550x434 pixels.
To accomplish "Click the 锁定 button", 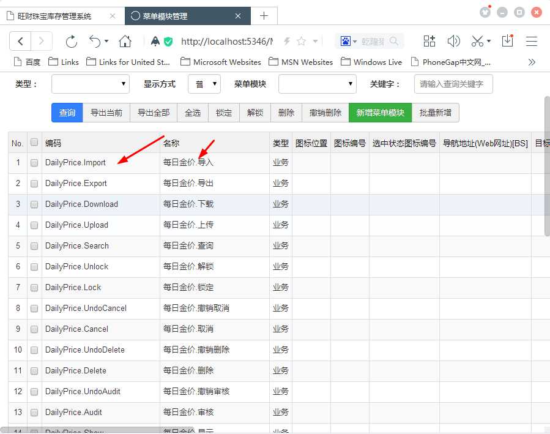I will point(224,113).
